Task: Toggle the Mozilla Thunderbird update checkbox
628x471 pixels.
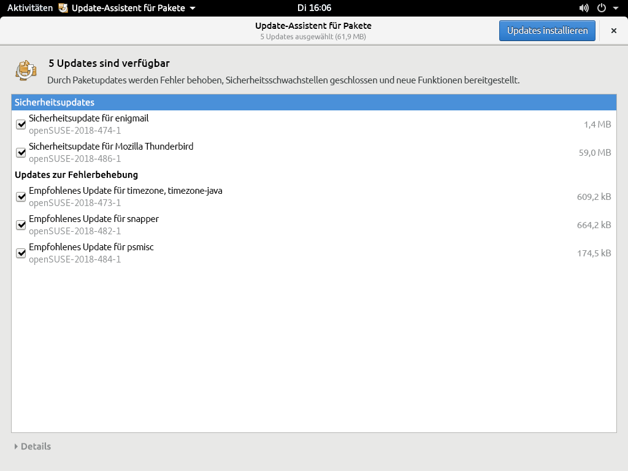Action: 21,153
